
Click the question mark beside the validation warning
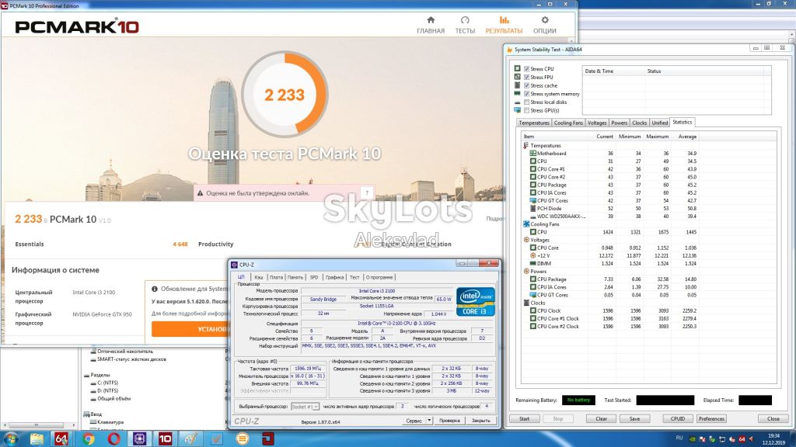point(367,193)
